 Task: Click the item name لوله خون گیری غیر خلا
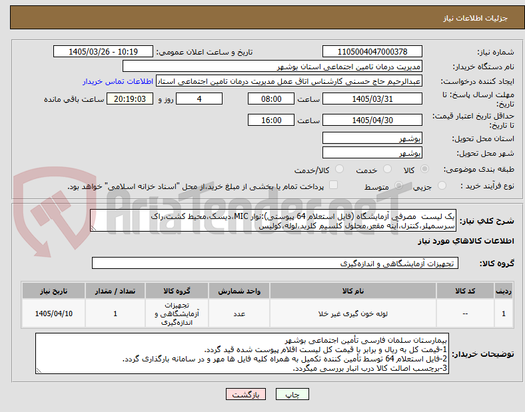(353, 313)
